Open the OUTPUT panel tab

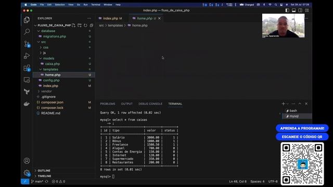(x=127, y=104)
